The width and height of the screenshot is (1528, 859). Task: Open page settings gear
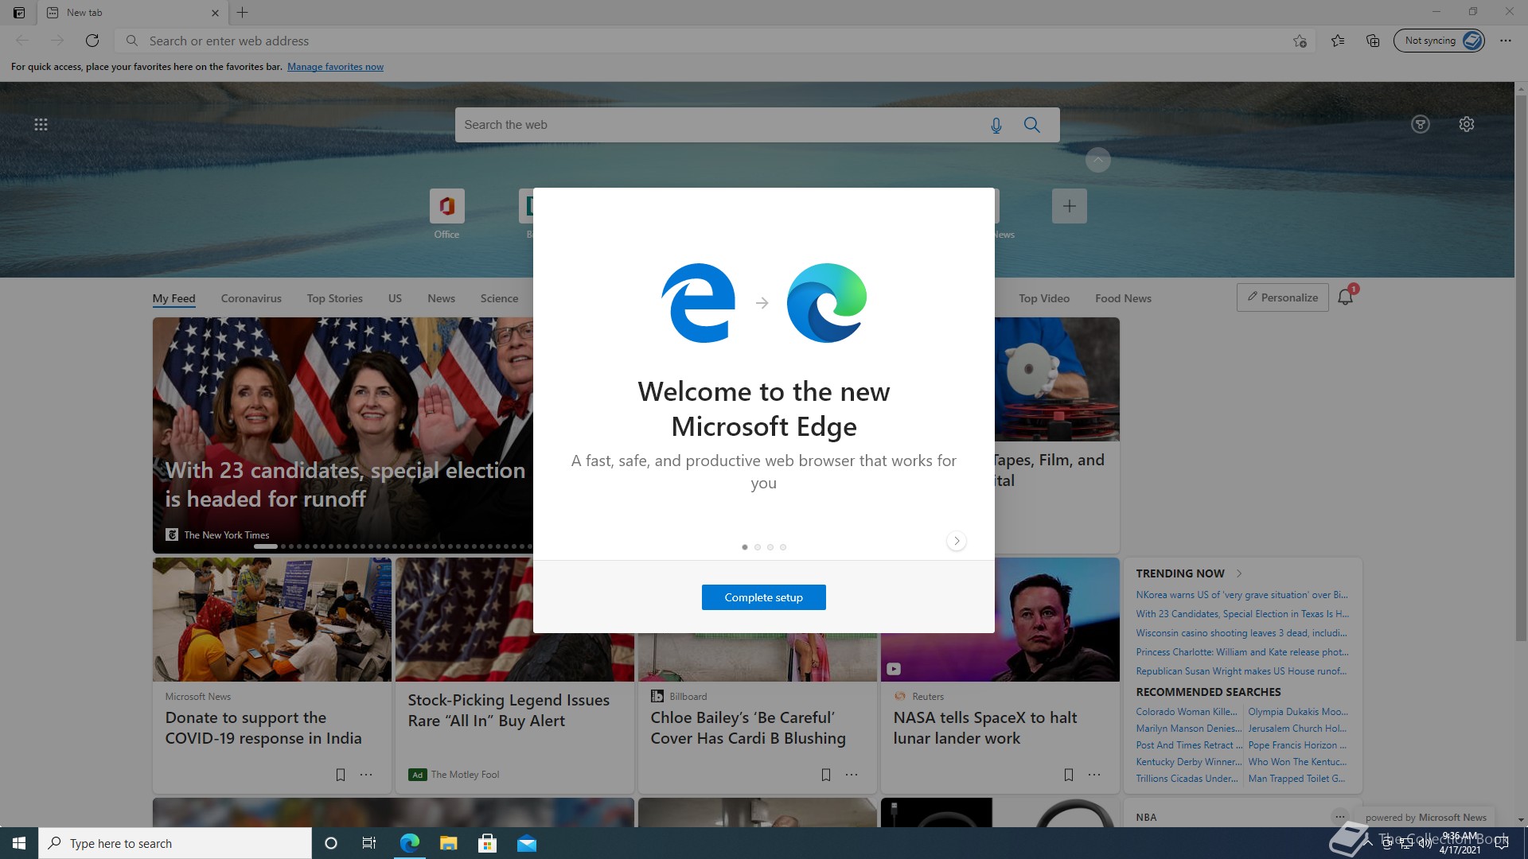(1467, 124)
